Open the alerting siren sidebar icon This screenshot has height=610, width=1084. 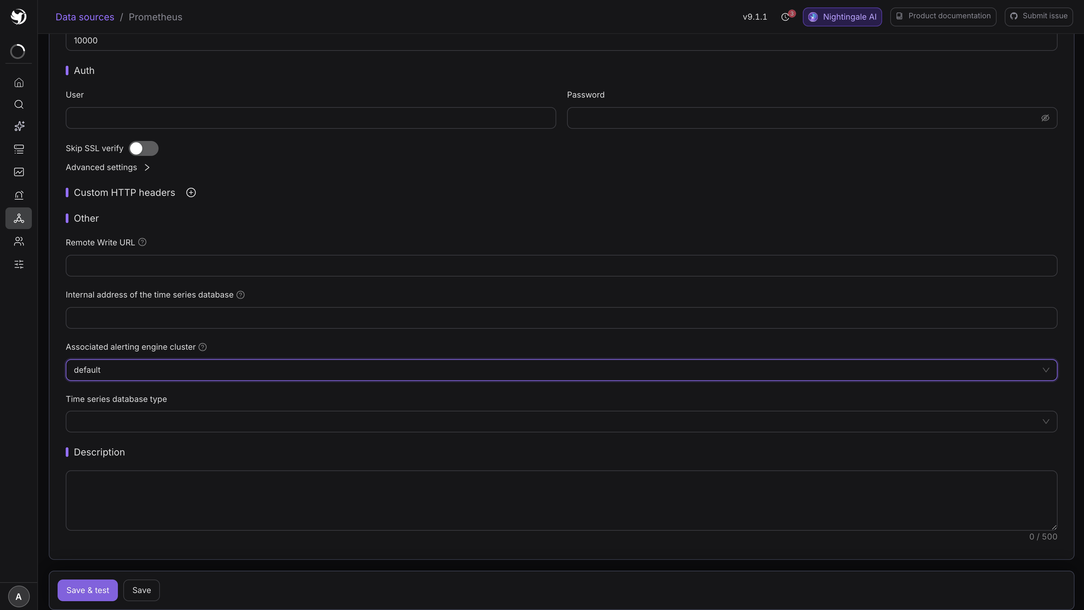[x=19, y=195]
